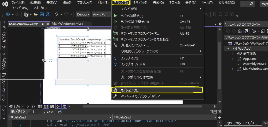Open the left DataGrid element dropdown
The image size is (268, 127).
110,117
